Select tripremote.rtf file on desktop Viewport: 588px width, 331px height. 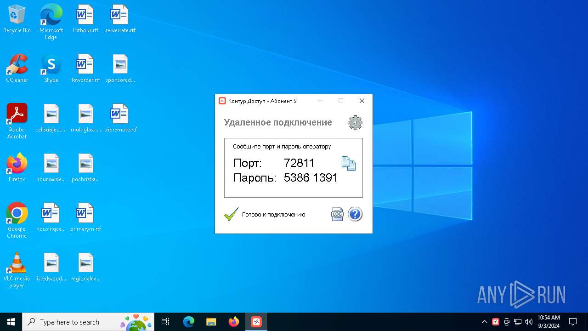coord(120,119)
